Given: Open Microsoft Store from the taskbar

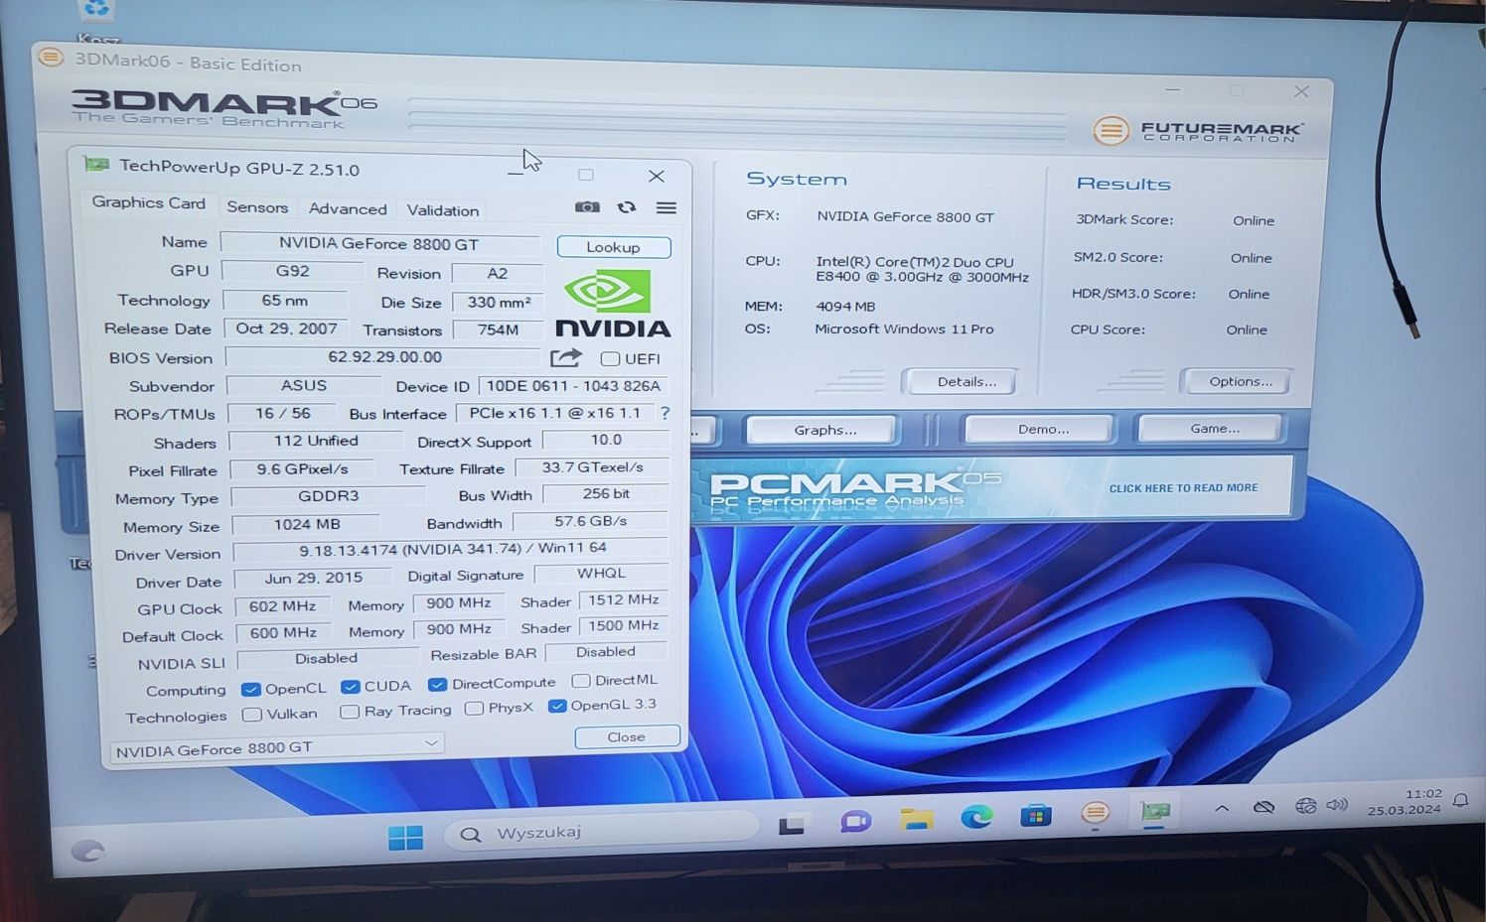Looking at the screenshot, I should (x=1035, y=816).
